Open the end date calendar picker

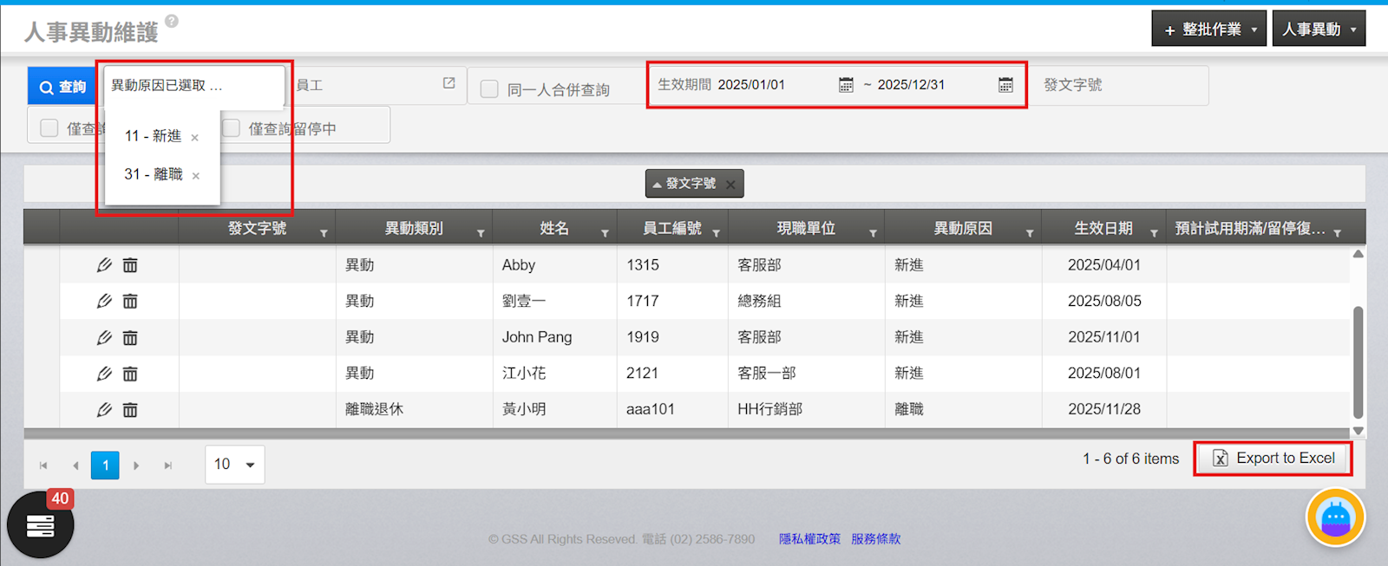click(x=1005, y=85)
